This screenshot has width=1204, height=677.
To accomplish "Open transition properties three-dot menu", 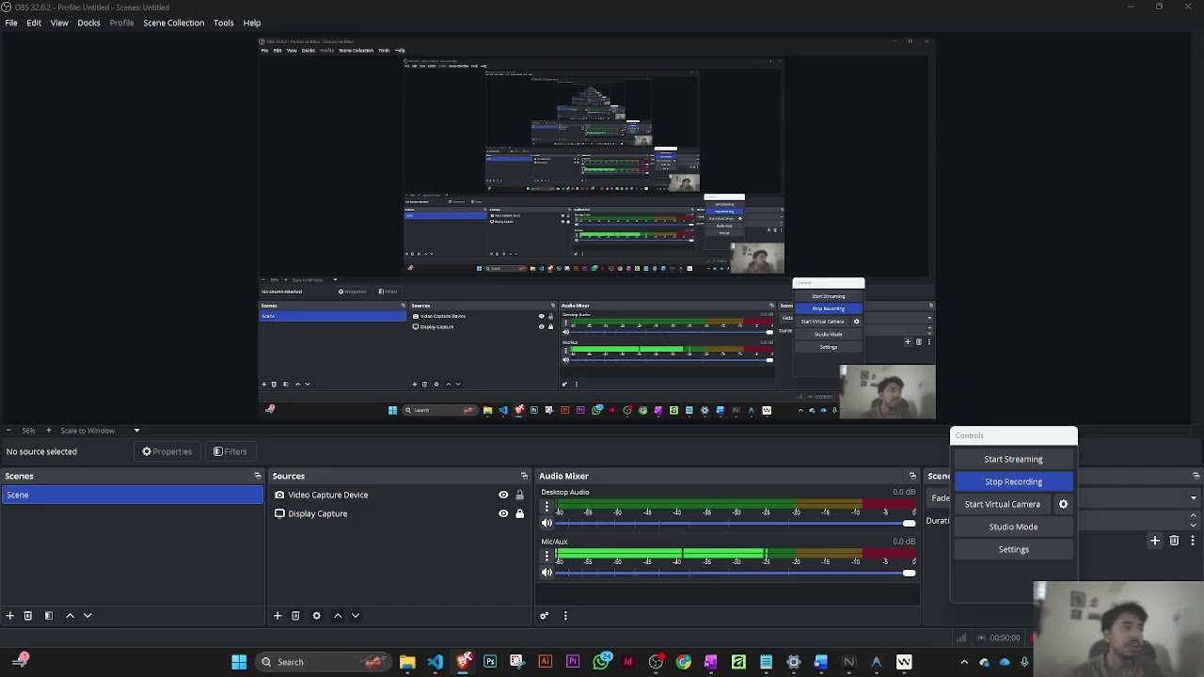I will 1193,541.
